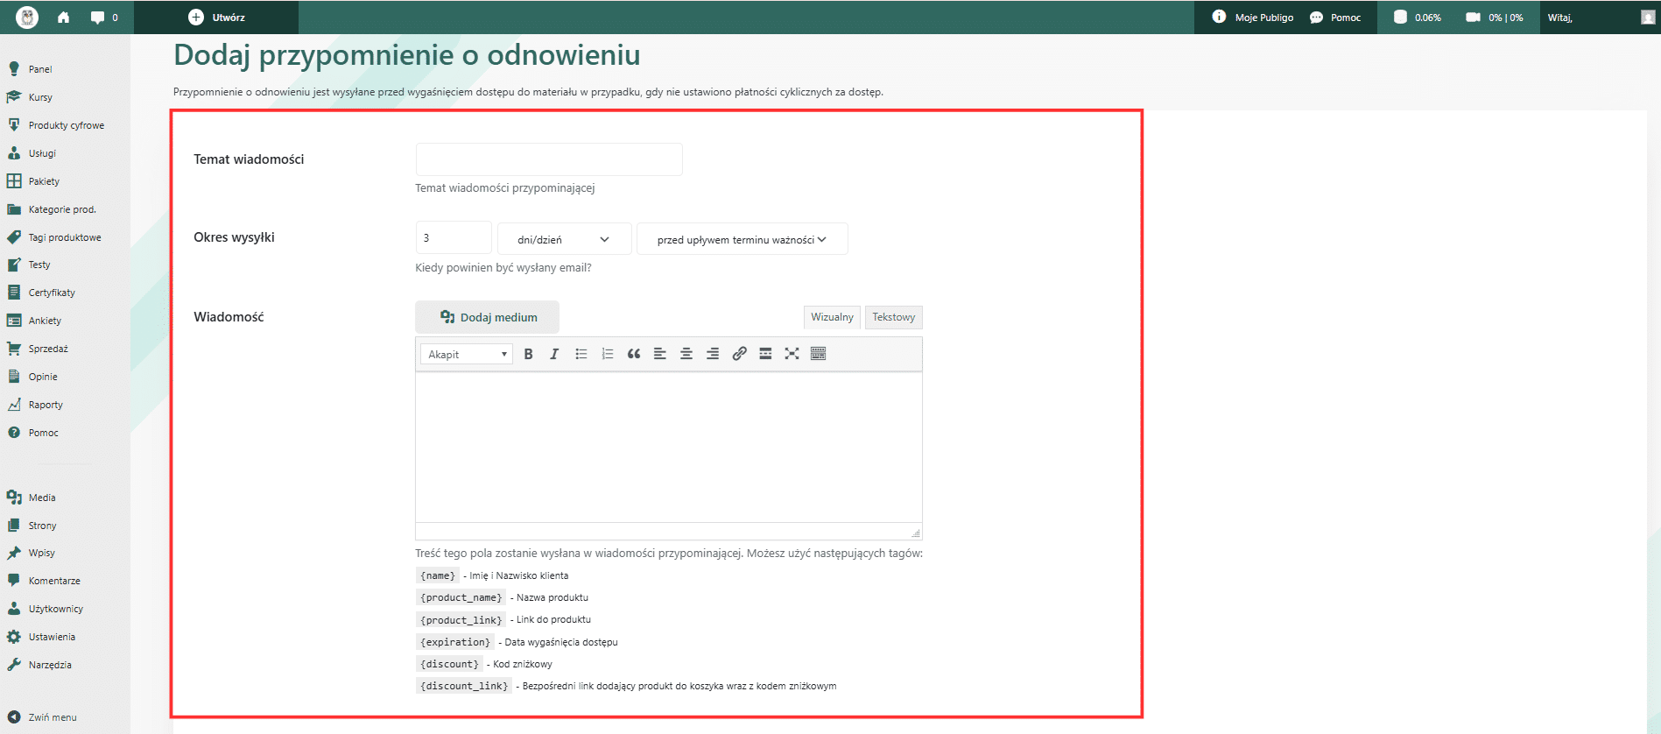Open the dni/dzień unit dropdown
The height and width of the screenshot is (734, 1661).
(x=564, y=239)
